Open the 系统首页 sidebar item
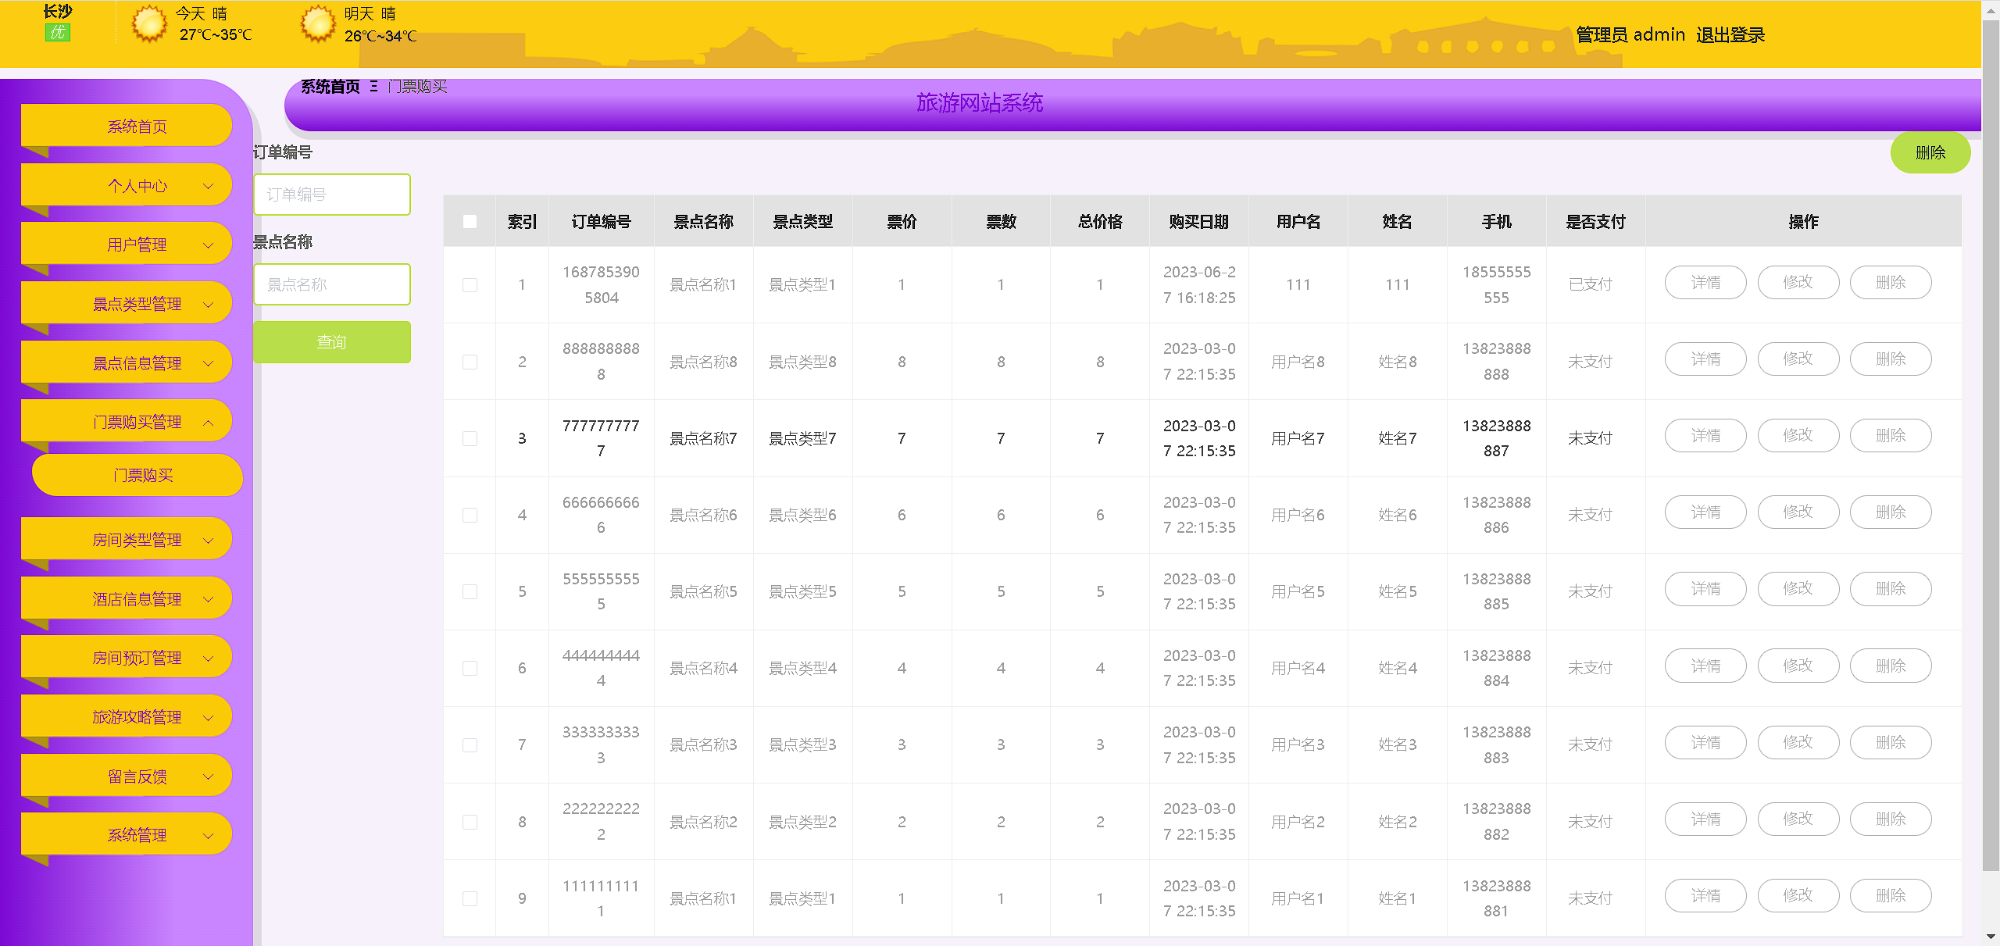Viewport: 2000px width, 946px height. pos(137,127)
